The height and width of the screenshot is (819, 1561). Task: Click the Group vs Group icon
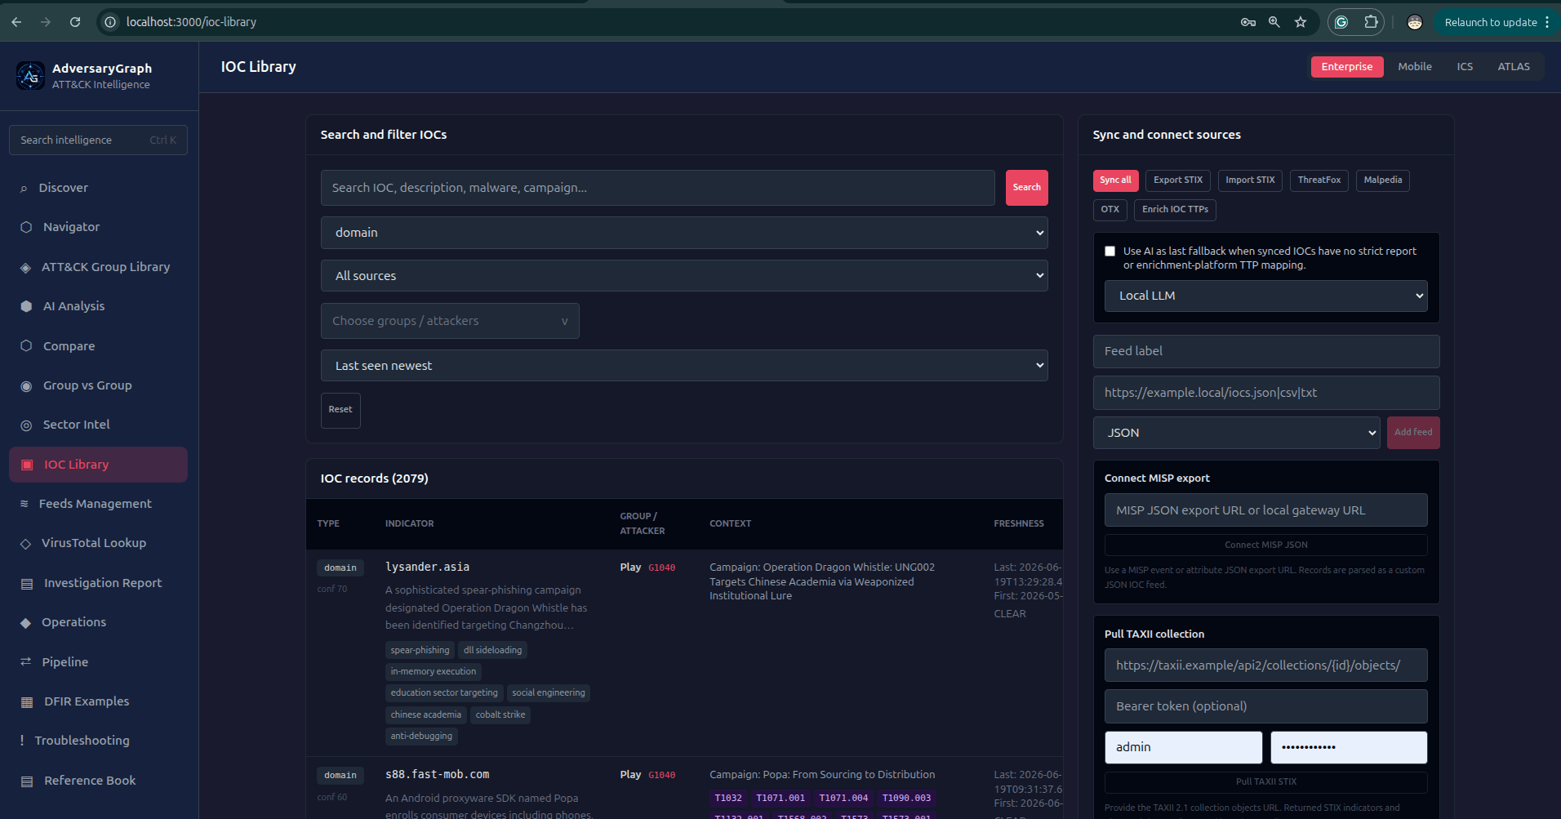[26, 385]
